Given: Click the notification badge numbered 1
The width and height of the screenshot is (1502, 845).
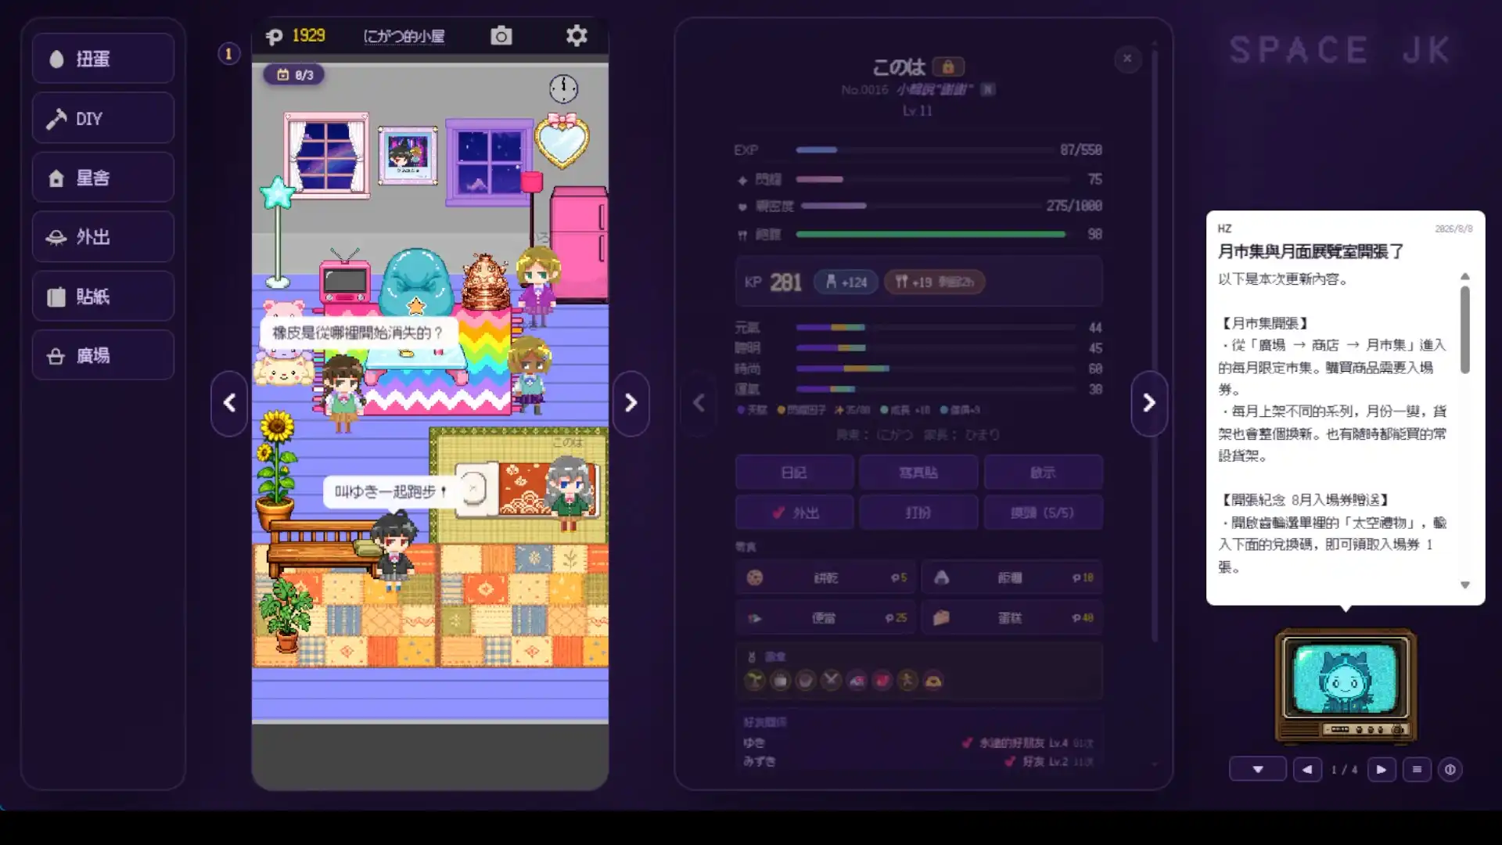Looking at the screenshot, I should (228, 54).
